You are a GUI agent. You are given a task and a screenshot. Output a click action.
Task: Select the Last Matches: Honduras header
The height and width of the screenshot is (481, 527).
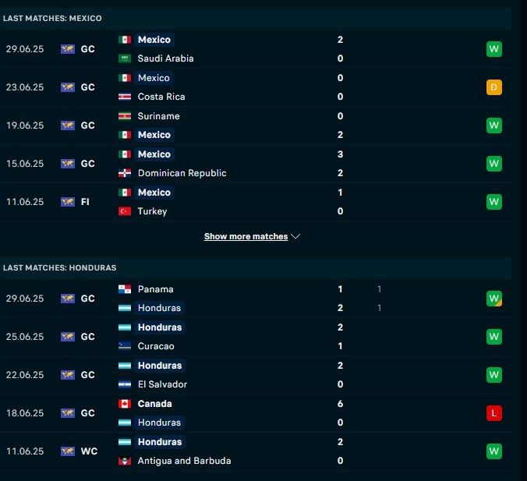coord(60,268)
